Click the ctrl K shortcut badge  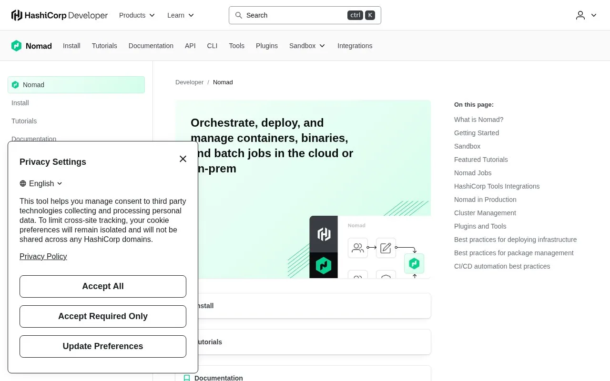[x=361, y=15]
